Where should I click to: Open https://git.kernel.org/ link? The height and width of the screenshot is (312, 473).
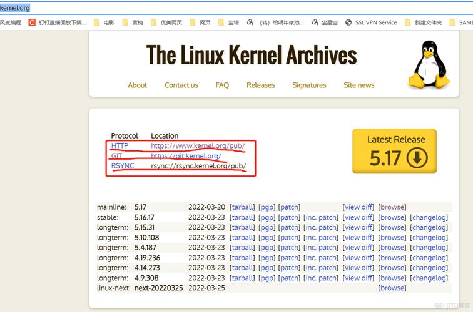click(x=186, y=156)
